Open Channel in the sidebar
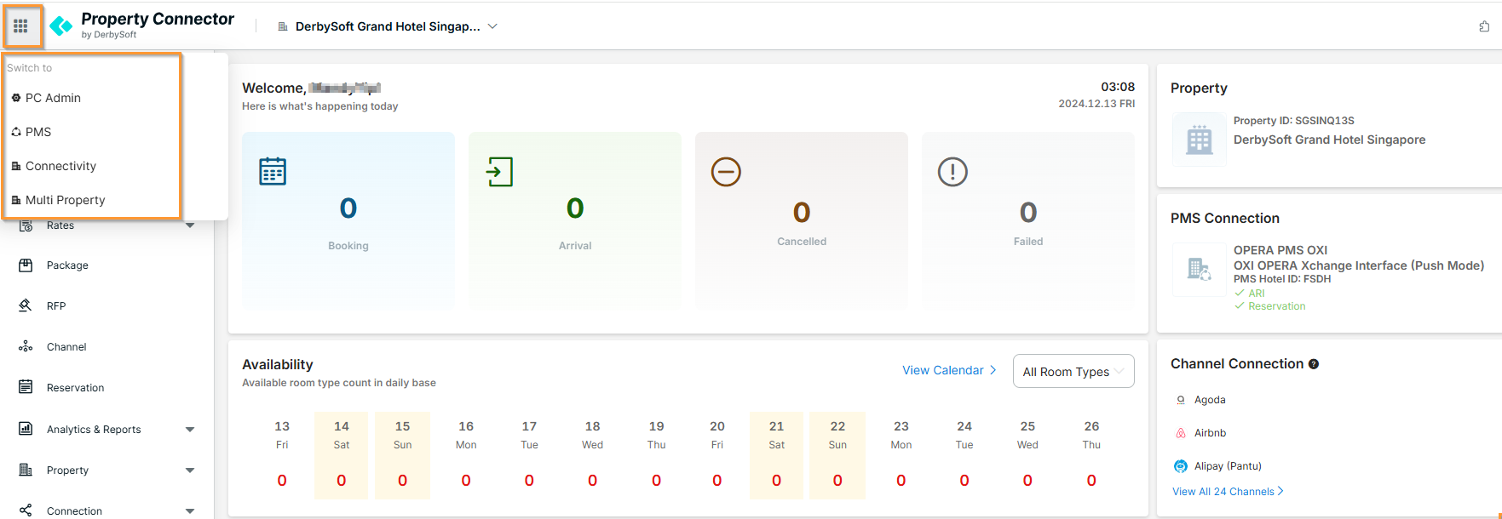Image resolution: width=1502 pixels, height=519 pixels. coord(66,347)
